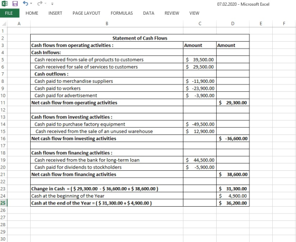Viewport: 296px width, 242px height.
Task: Click the $ -3,900.00 amount cell
Action: click(200, 95)
